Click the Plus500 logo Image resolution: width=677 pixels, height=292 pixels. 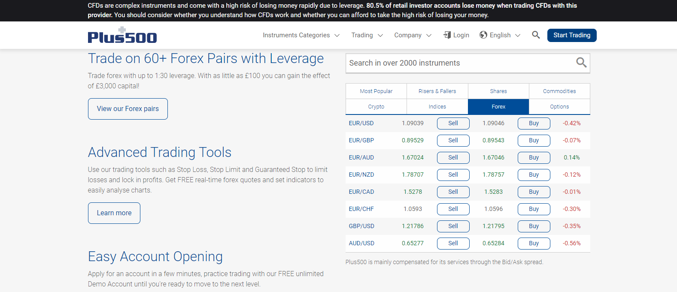pos(122,35)
